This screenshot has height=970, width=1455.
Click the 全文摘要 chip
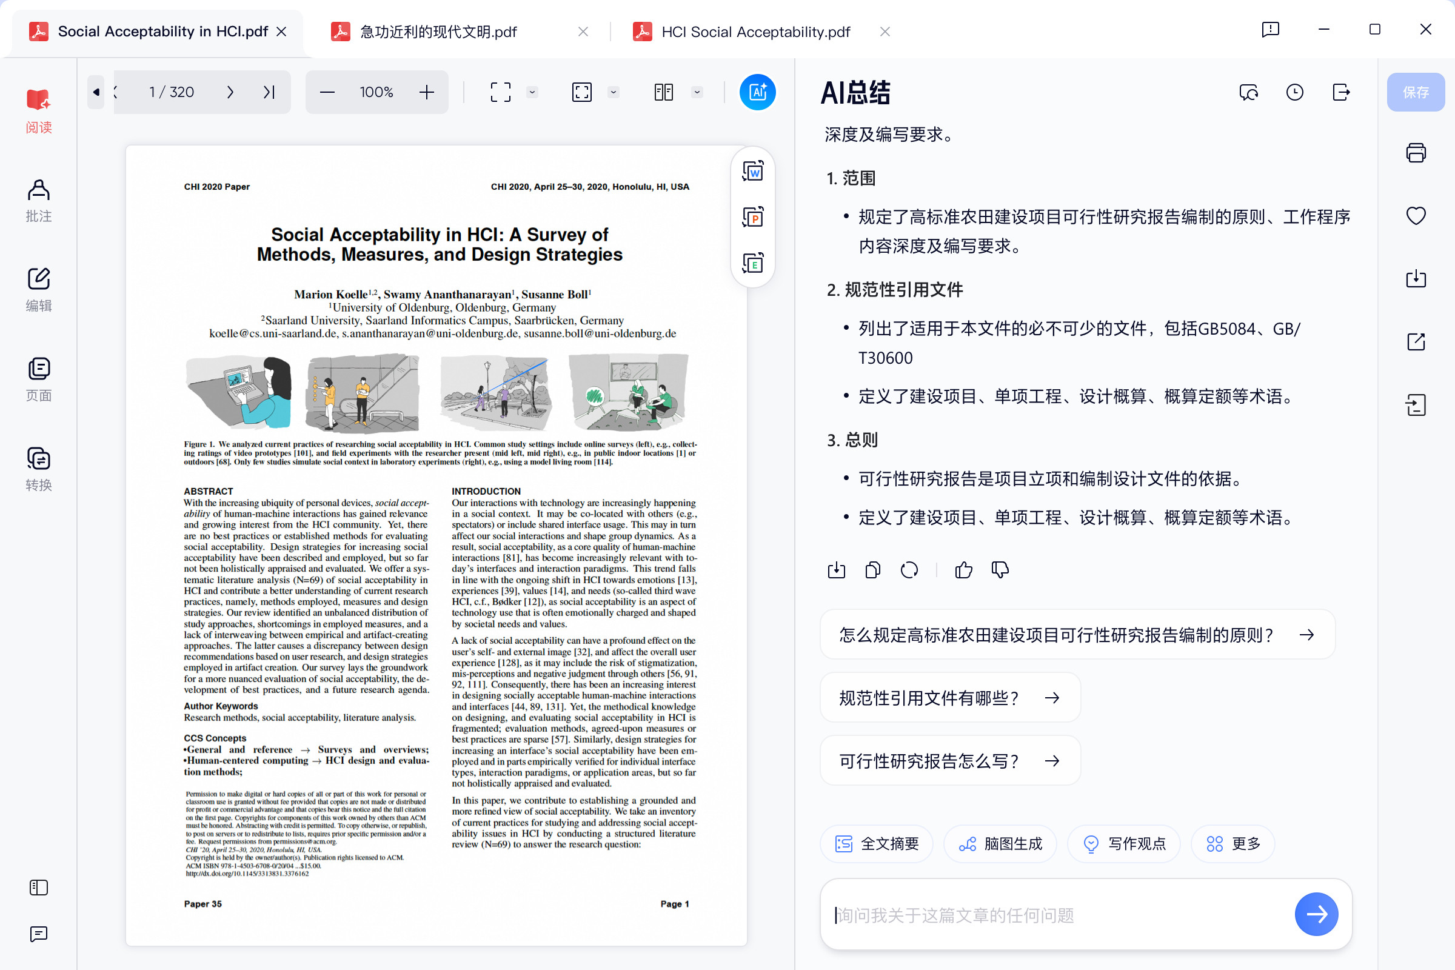coord(877,844)
